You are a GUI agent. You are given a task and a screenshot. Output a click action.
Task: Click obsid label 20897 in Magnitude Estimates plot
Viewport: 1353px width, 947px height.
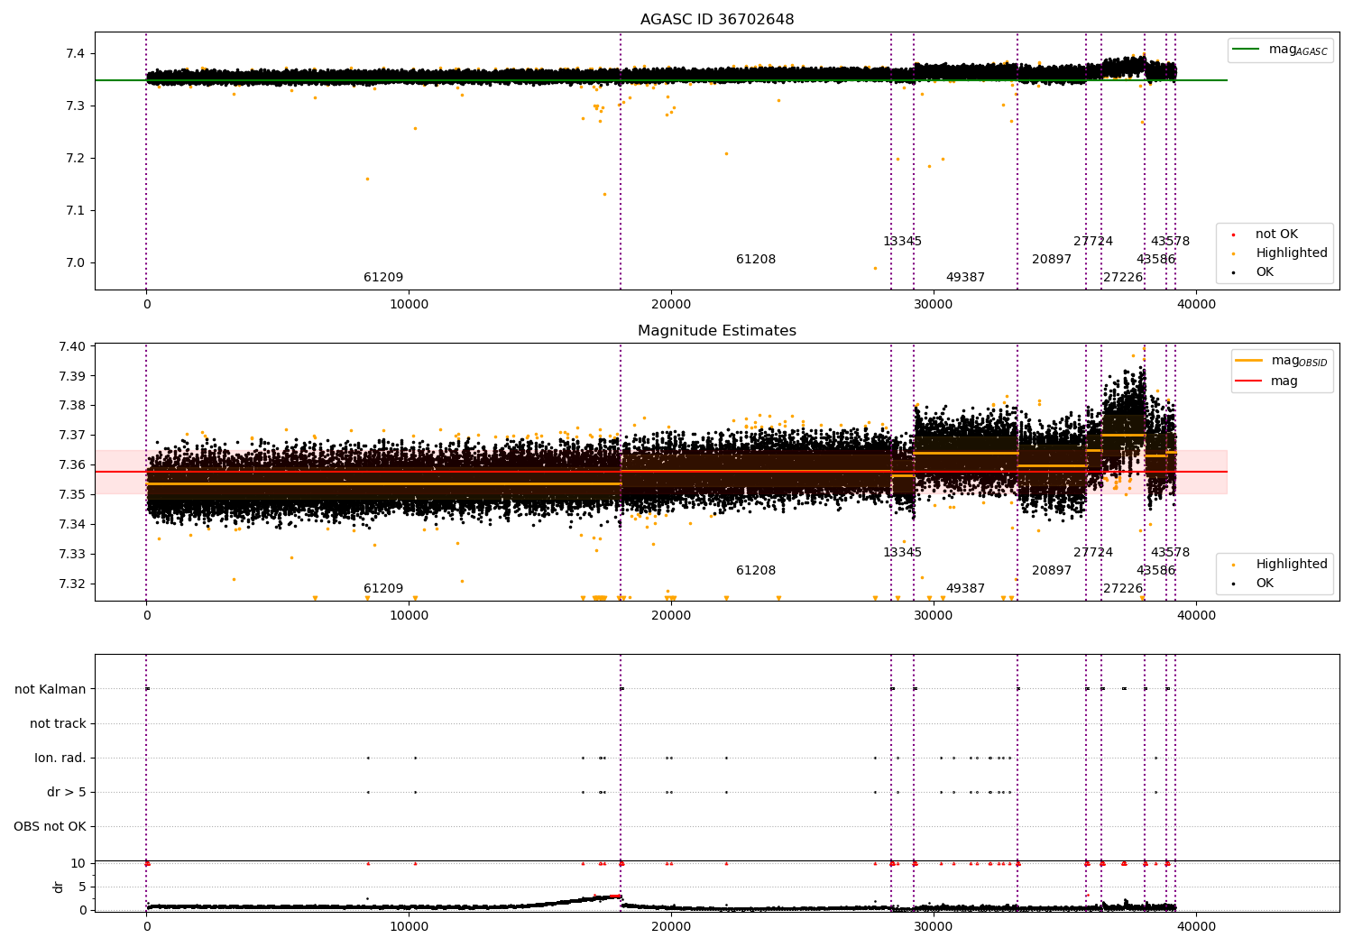point(1052,570)
